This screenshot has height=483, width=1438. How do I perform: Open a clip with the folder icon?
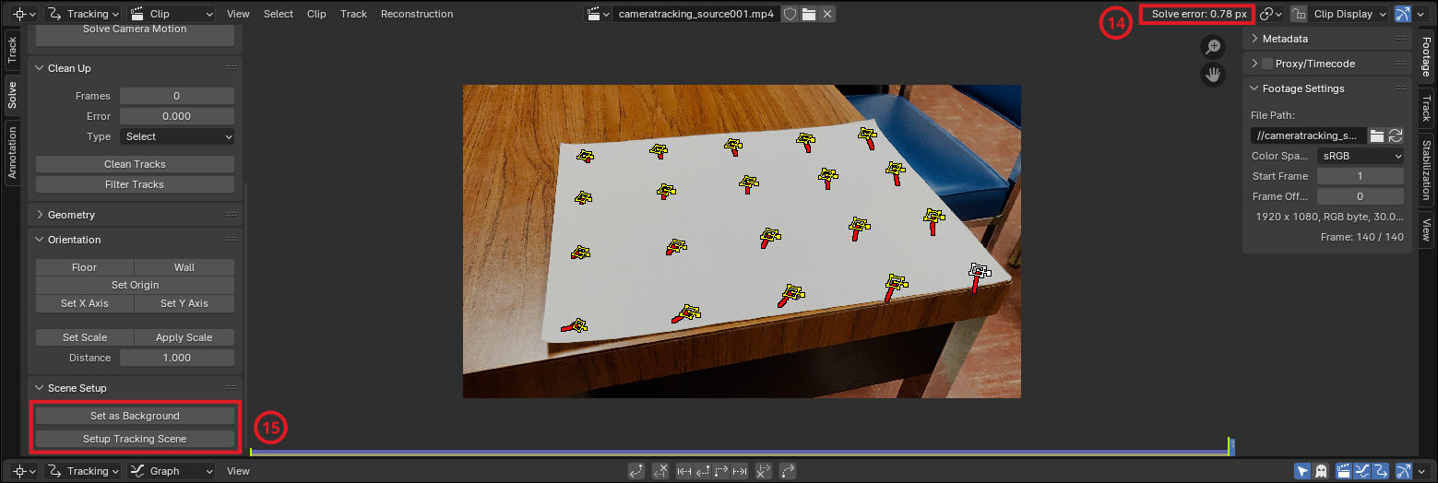(x=809, y=14)
